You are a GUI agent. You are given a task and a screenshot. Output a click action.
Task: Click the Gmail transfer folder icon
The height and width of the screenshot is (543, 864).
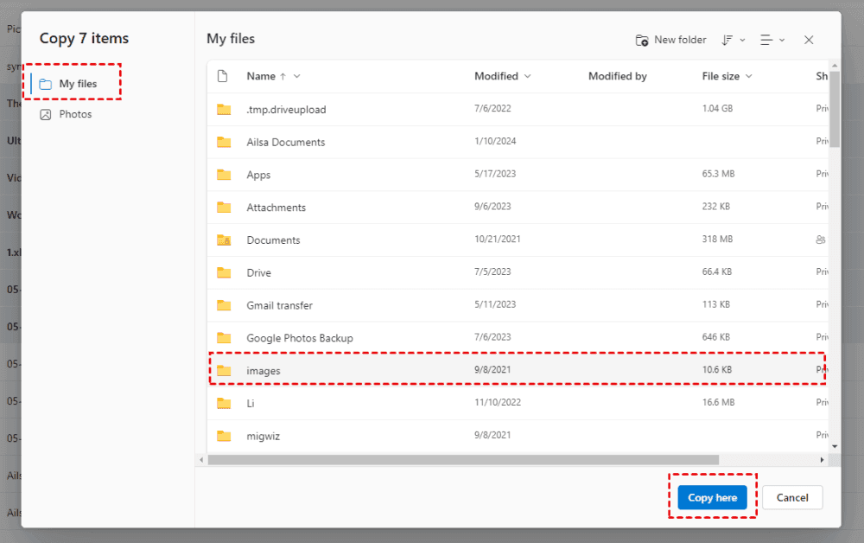pos(224,305)
